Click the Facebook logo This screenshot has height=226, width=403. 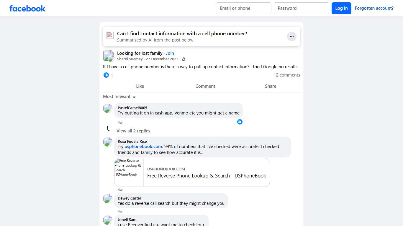point(27,8)
